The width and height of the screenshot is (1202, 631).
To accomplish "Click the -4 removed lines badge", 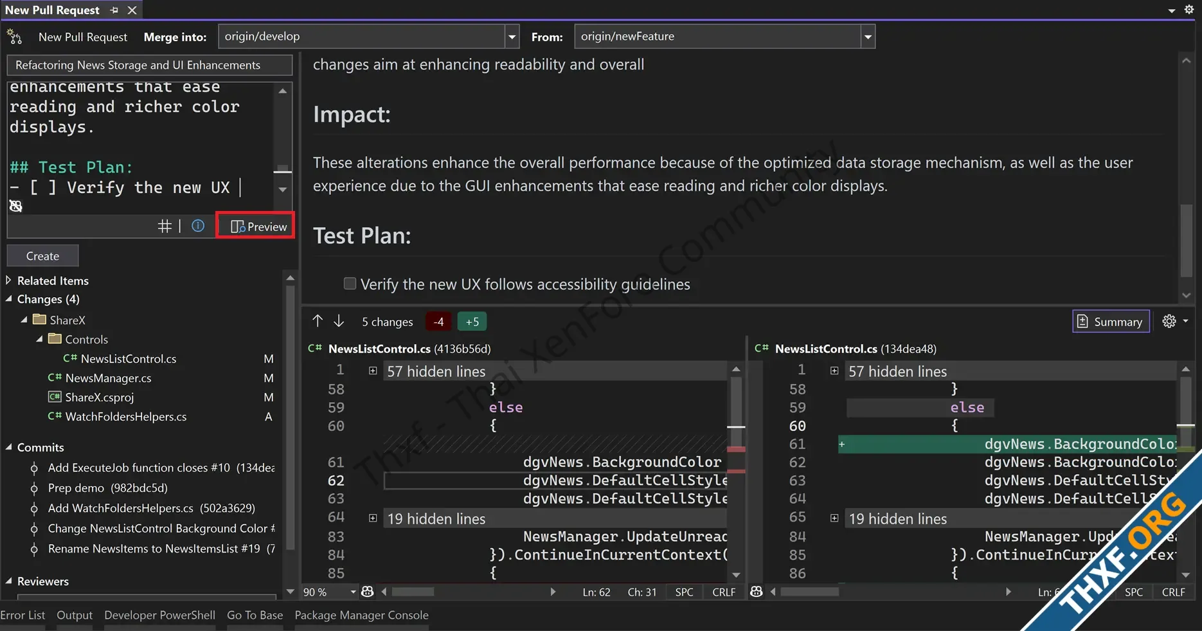I will [438, 322].
